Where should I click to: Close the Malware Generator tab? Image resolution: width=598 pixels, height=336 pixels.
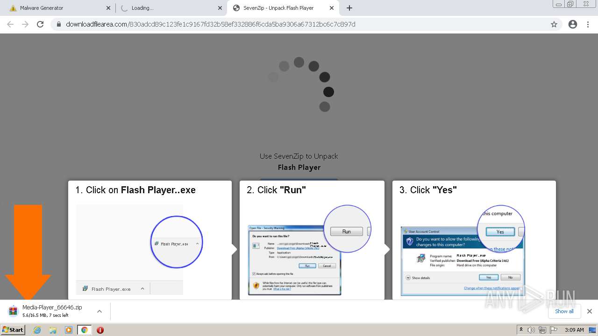point(108,8)
